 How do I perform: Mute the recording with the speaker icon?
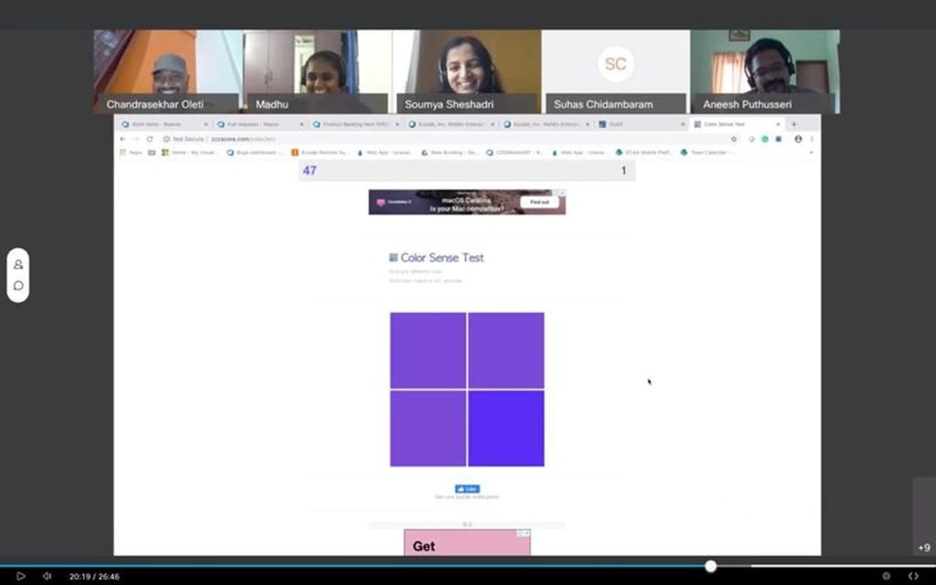pos(48,576)
